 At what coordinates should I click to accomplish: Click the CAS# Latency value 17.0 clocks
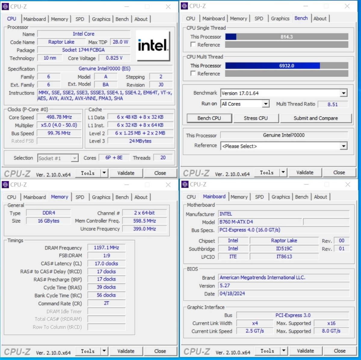point(106,263)
